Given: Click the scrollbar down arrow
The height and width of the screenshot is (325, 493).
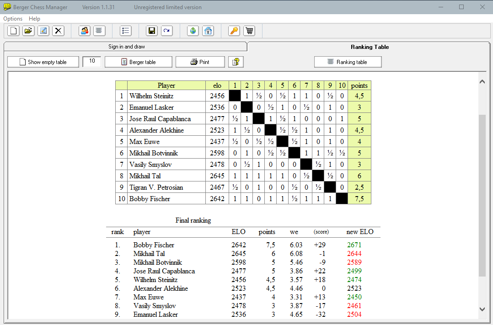Looking at the screenshot, I should (482, 309).
